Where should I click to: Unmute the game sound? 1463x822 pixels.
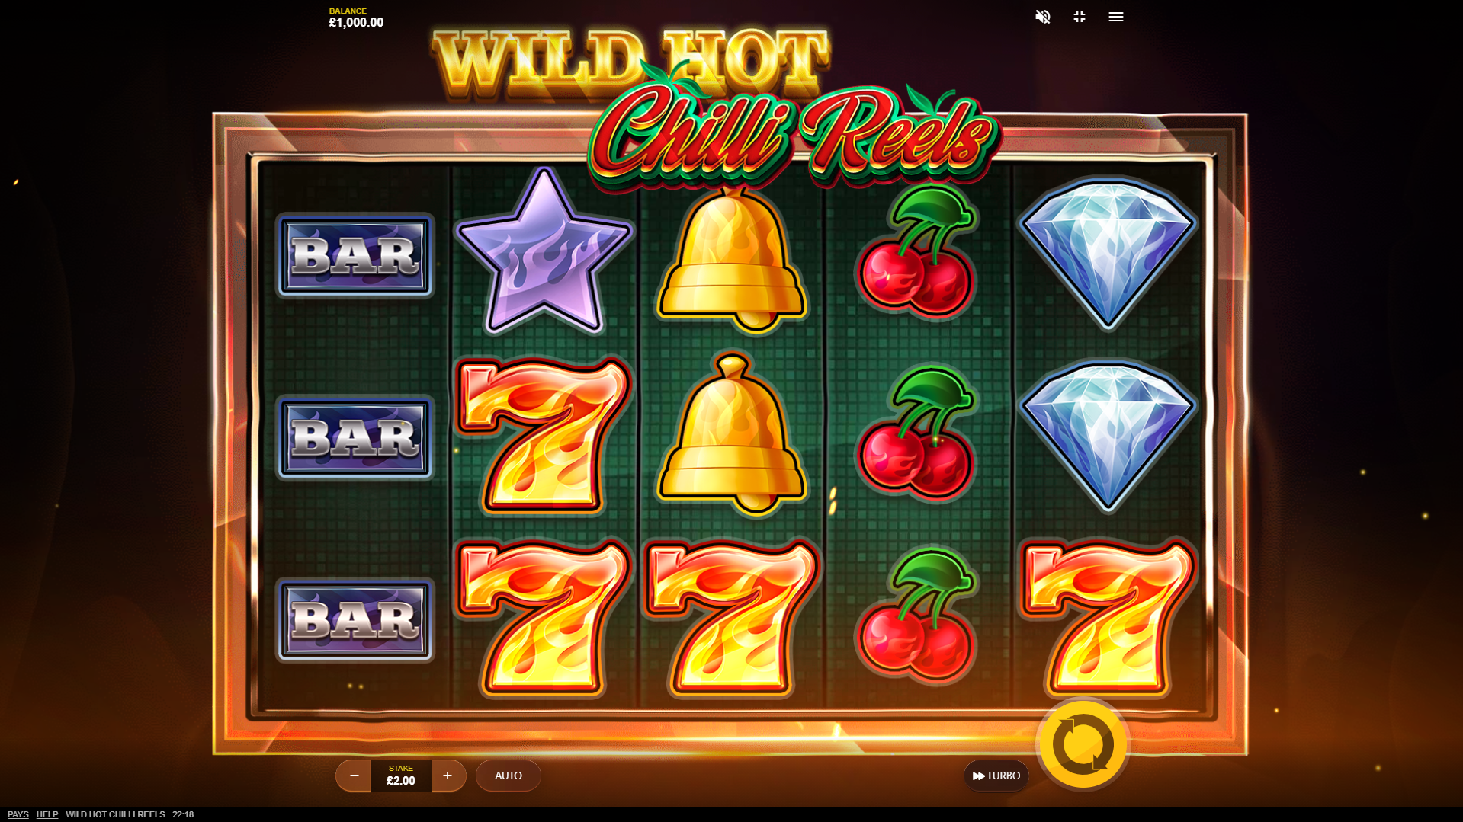click(1042, 17)
